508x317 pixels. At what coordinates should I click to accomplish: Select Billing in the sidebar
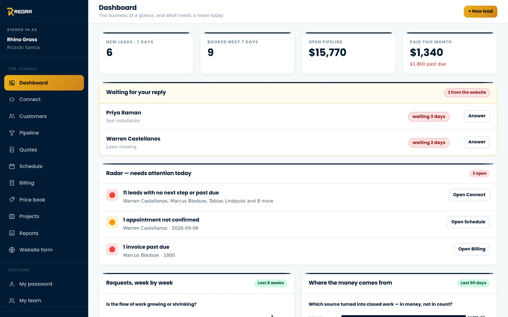click(x=44, y=183)
